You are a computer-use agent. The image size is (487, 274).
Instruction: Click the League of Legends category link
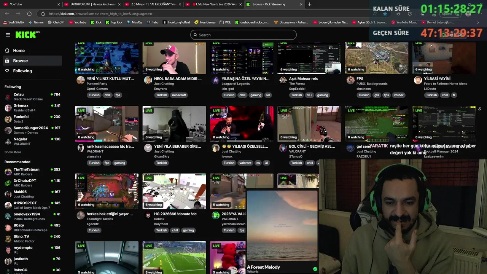click(x=236, y=84)
